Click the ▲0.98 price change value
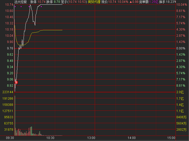Image resolution: width=189 pixels, height=141 pixels. click(134, 2)
